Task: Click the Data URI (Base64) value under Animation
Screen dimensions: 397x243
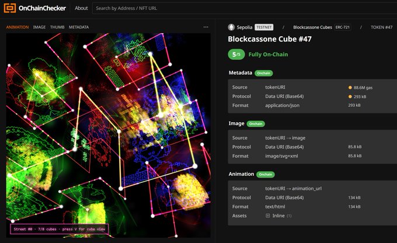Action: click(x=284, y=197)
